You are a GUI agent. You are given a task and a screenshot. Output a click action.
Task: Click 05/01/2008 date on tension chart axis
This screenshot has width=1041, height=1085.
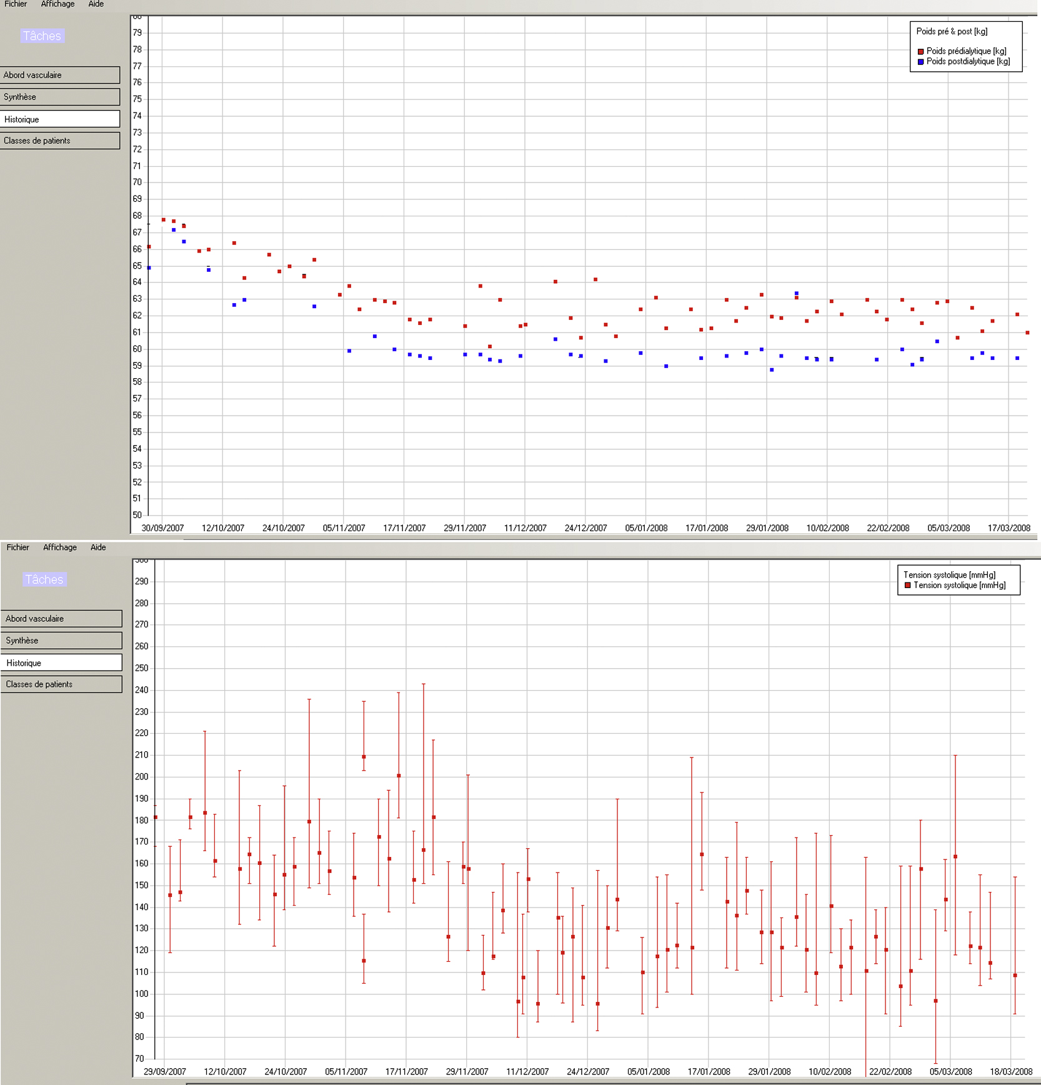click(x=649, y=1071)
